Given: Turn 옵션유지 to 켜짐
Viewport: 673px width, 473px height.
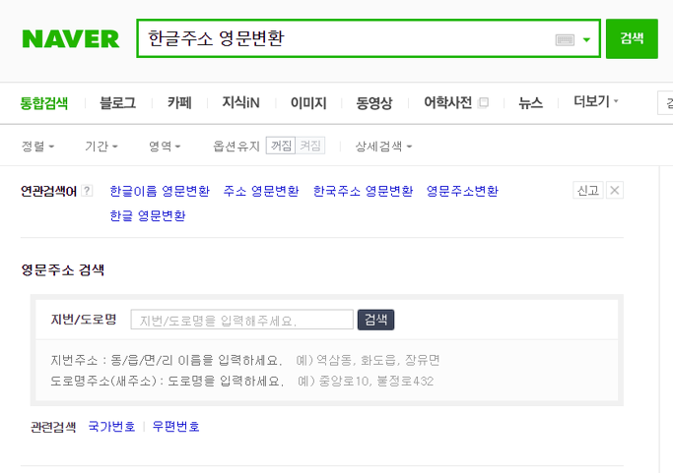Looking at the screenshot, I should click(309, 146).
